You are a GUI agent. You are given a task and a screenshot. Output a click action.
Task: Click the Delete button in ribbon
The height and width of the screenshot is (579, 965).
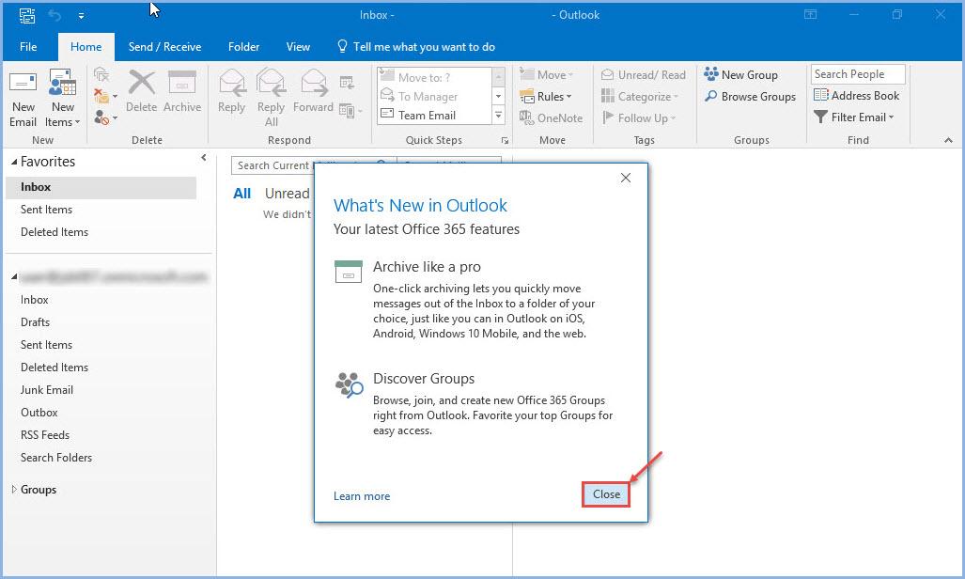click(x=142, y=92)
